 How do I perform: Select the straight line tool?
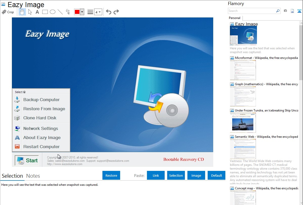(60, 12)
